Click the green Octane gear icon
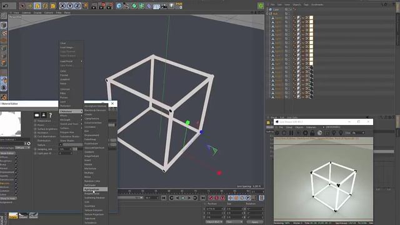The image size is (400, 225). pyautogui.click(x=261, y=6)
